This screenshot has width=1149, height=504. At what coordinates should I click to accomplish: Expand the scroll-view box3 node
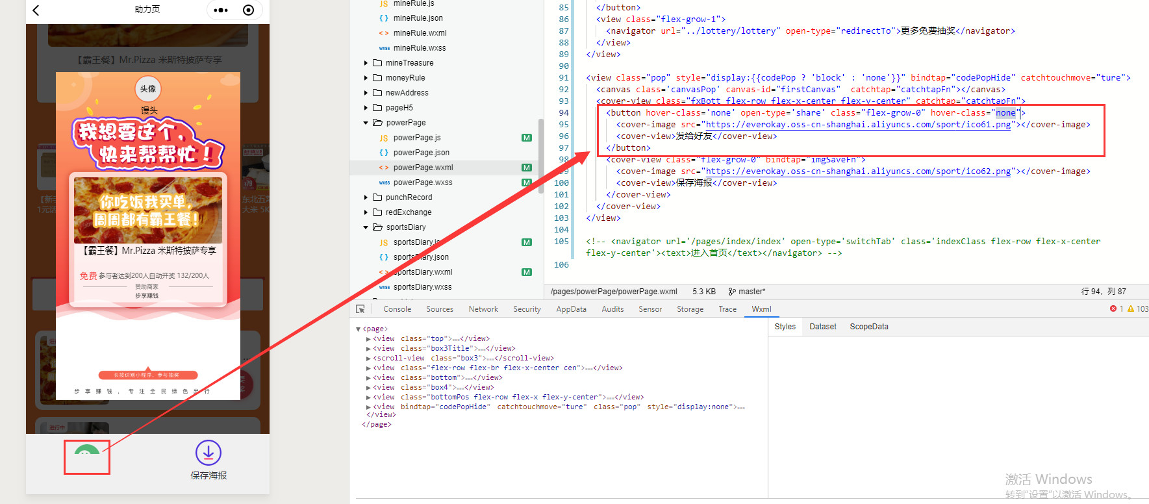368,359
